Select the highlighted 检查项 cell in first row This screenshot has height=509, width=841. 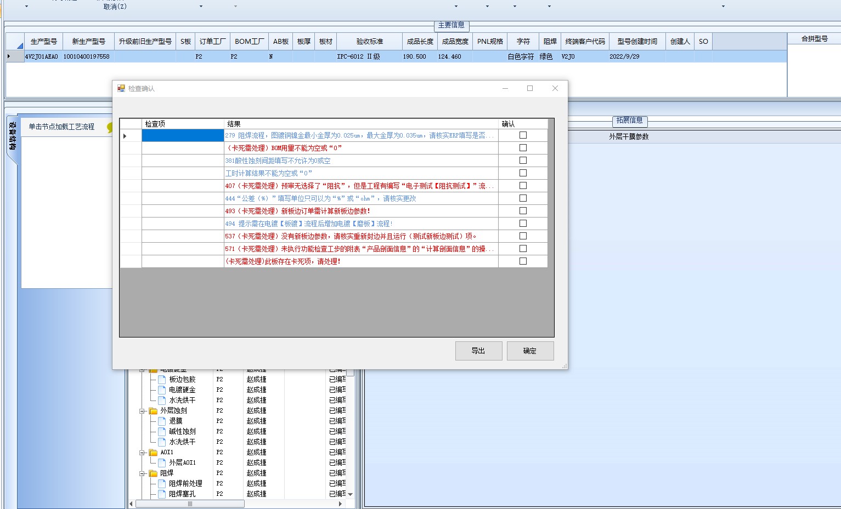click(x=183, y=135)
